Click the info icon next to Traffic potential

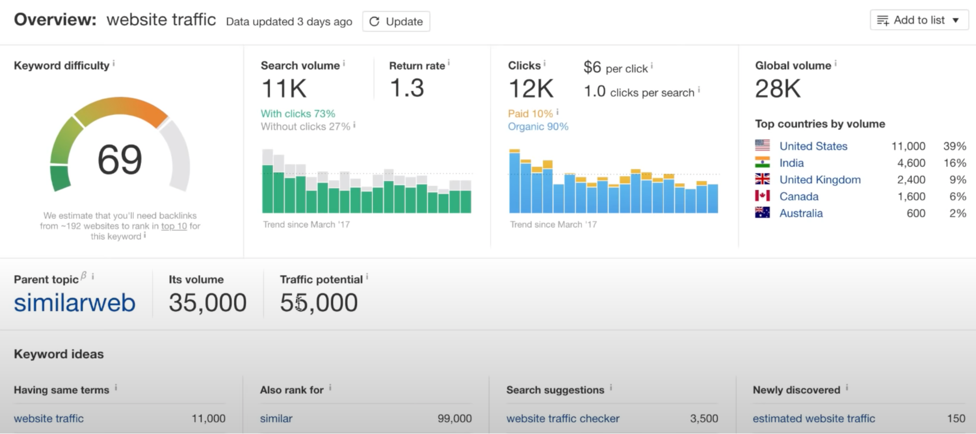[x=367, y=277]
